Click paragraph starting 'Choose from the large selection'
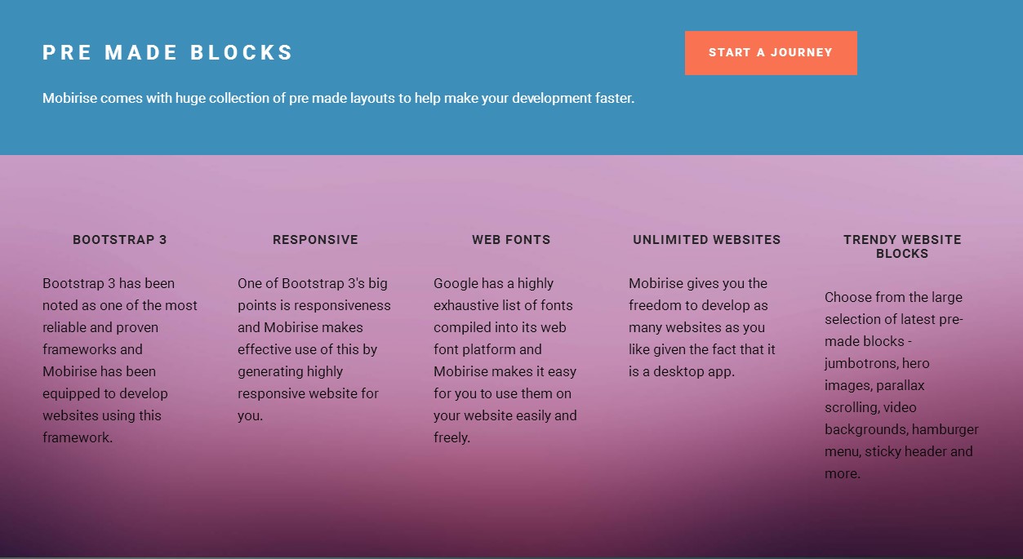Viewport: 1023px width, 559px height. pyautogui.click(x=901, y=385)
